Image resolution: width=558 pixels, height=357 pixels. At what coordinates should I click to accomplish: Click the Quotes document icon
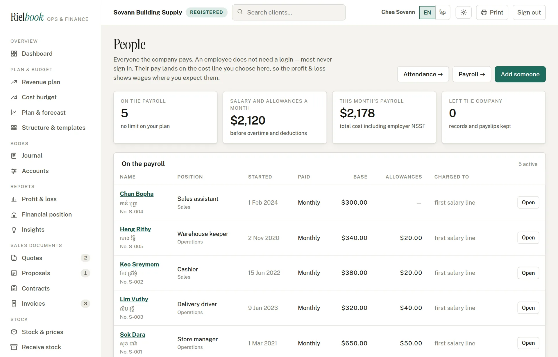[14, 258]
